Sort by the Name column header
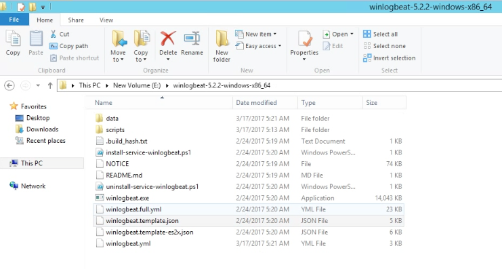The height and width of the screenshot is (269, 502). 159,103
